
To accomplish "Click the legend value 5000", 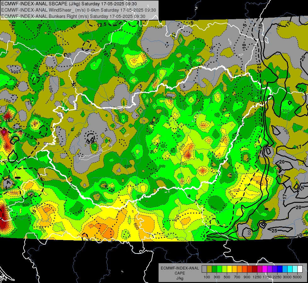I will [x=297, y=277].
